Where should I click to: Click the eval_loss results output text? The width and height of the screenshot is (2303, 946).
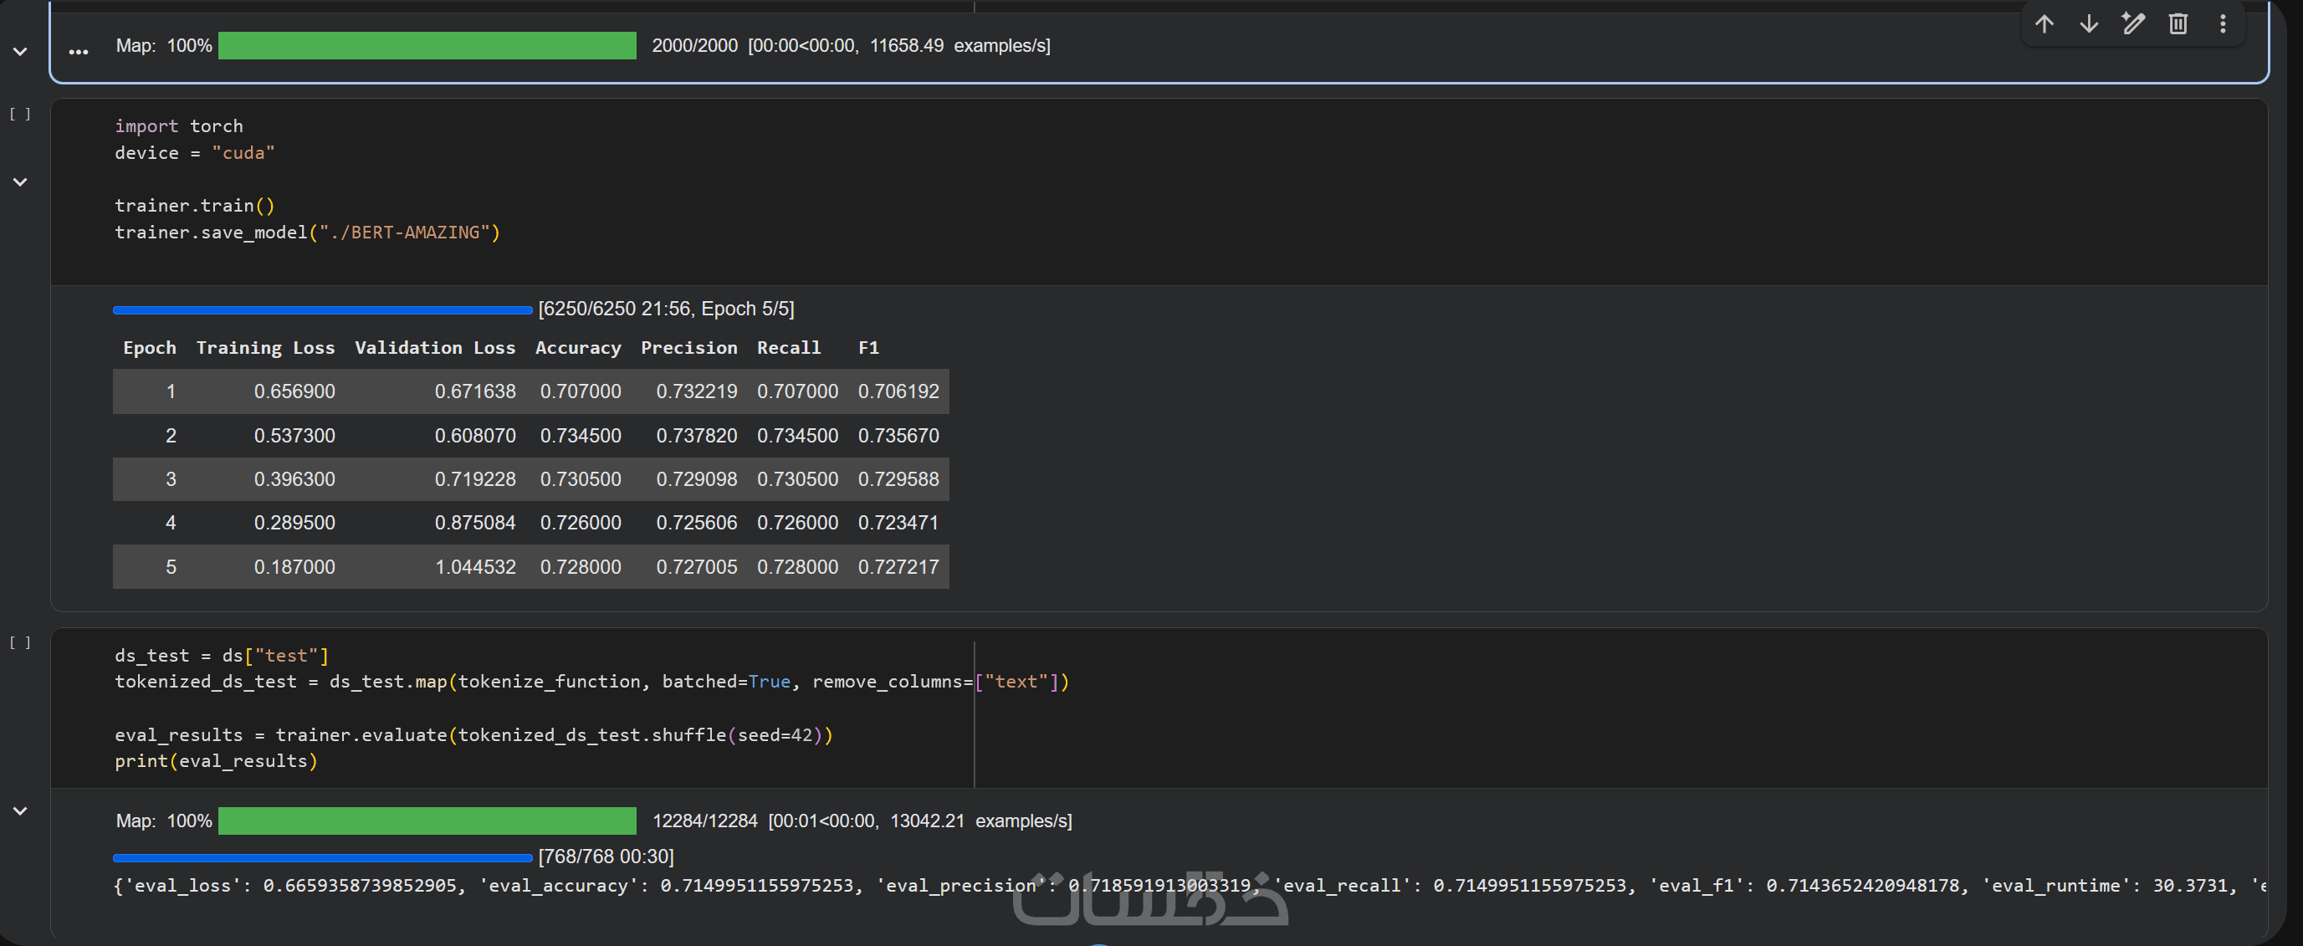pos(288,885)
